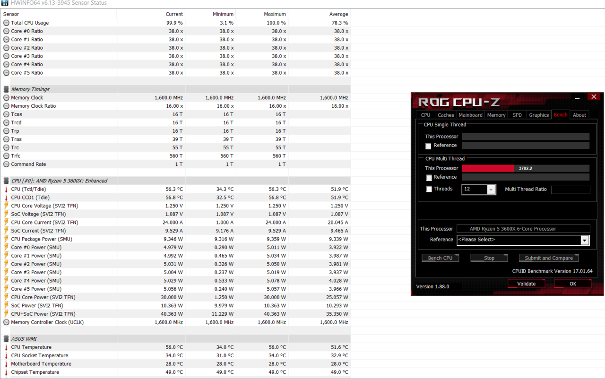605x379 pixels.
Task: Click the CPU Socket Temperature thermometer icon
Action: pyautogui.click(x=6, y=355)
